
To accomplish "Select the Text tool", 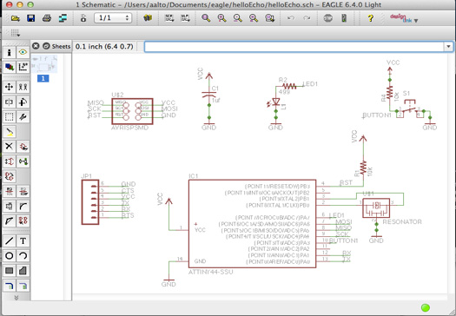I will [23, 241].
